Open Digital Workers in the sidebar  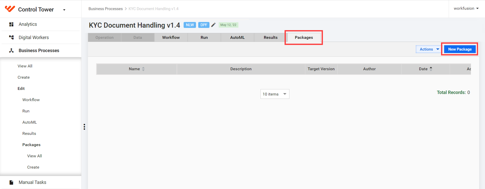coord(34,38)
